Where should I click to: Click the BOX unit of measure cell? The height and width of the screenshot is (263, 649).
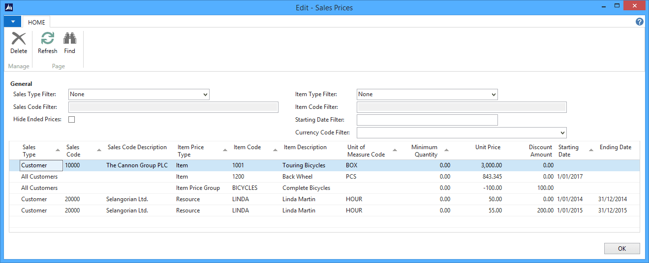coord(351,165)
